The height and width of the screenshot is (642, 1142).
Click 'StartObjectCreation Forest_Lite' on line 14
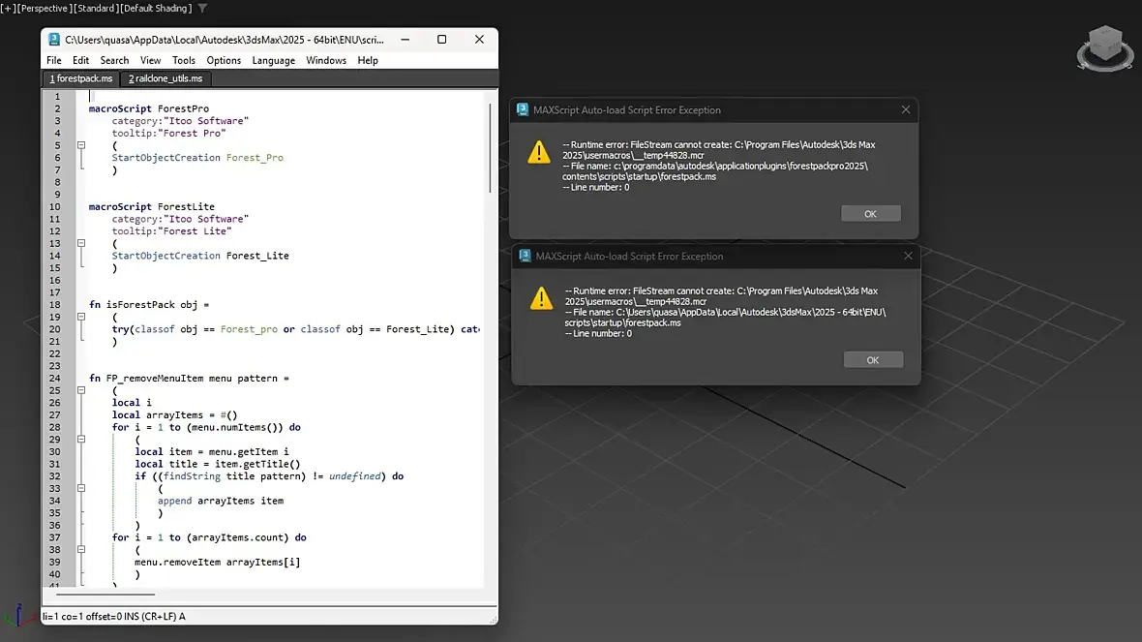(x=200, y=256)
